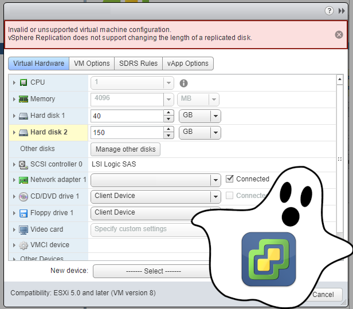Expand the CD/DVD drive 1 row

pos(14,197)
